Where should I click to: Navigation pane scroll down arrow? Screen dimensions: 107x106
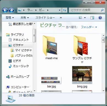pyautogui.click(x=35, y=91)
